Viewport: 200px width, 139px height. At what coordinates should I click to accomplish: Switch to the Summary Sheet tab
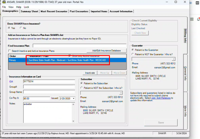[x=29, y=12]
